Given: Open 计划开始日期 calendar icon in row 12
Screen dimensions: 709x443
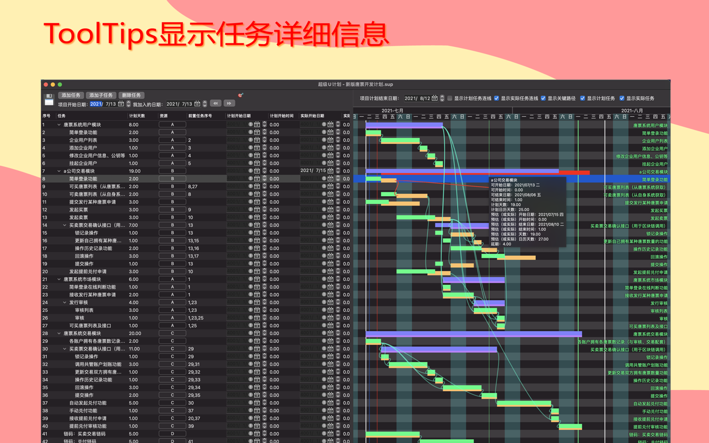Looking at the screenshot, I should tap(257, 209).
